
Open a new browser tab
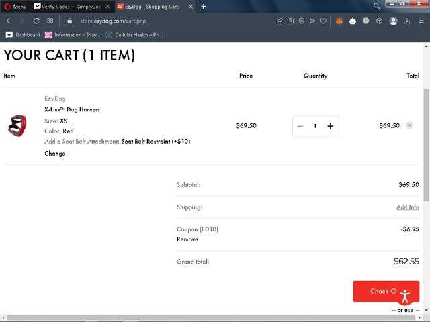coord(203,7)
